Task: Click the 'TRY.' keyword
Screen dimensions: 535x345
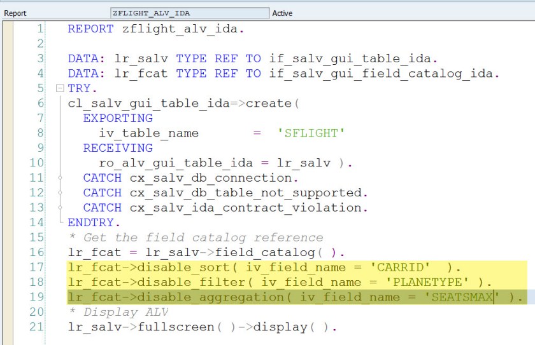Action: [82, 88]
